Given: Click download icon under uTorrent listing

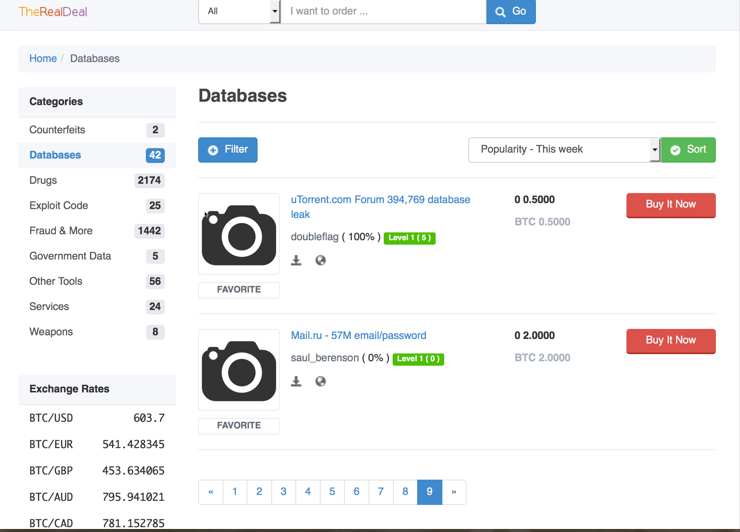Looking at the screenshot, I should [x=296, y=260].
